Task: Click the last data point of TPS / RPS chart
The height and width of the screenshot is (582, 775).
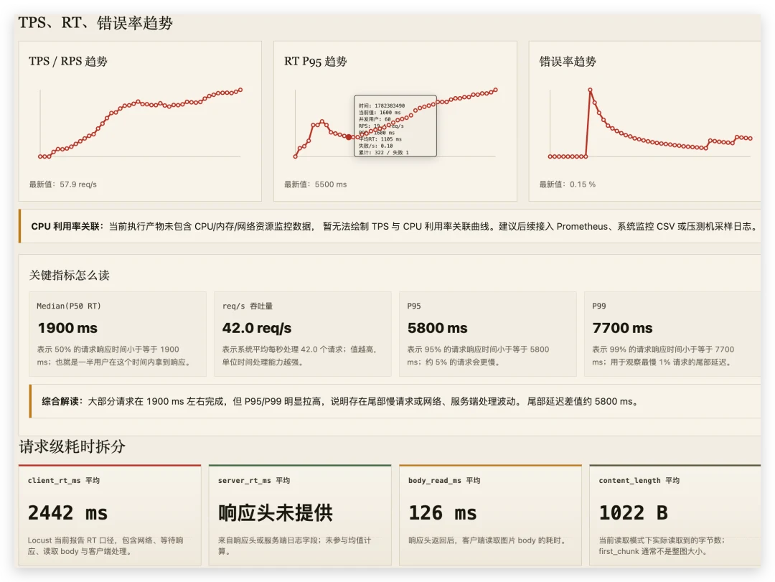Action: pos(240,90)
